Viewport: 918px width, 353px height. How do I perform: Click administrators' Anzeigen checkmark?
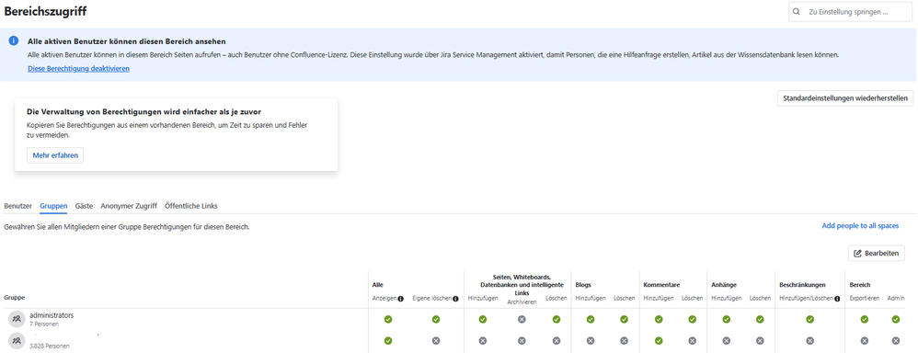(x=387, y=319)
